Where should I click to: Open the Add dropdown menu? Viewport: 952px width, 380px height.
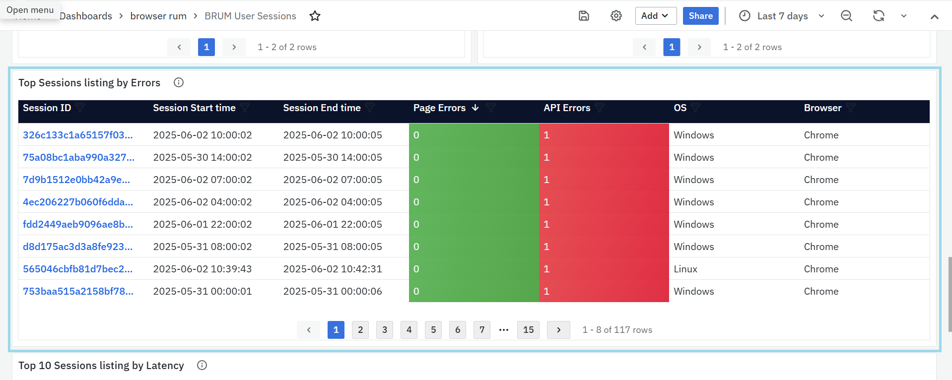(655, 16)
